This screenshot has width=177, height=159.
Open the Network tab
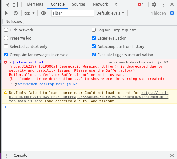pos(100,4)
